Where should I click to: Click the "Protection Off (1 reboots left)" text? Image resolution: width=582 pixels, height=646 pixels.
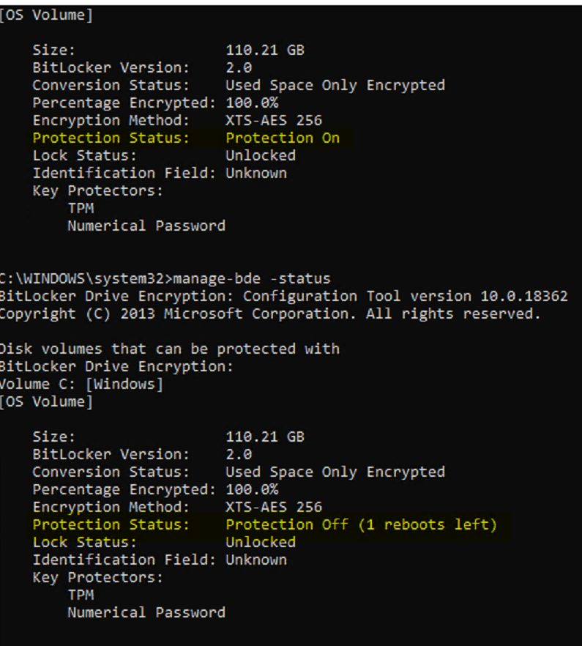pyautogui.click(x=361, y=524)
